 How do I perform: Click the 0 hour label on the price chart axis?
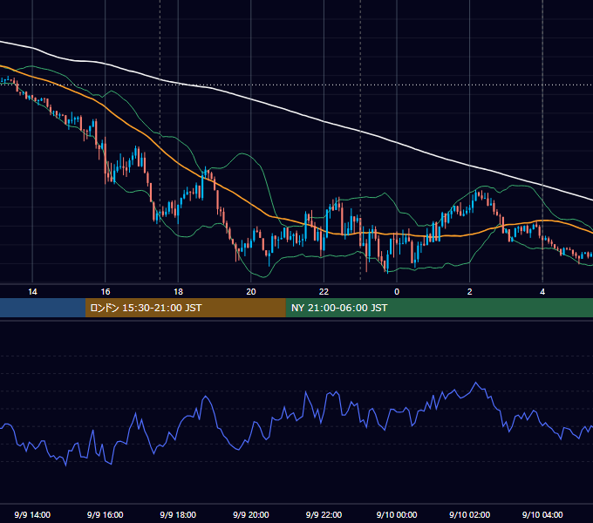397,292
